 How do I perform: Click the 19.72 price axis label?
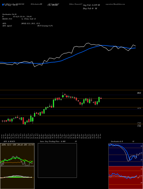pyautogui.click(x=139, y=109)
